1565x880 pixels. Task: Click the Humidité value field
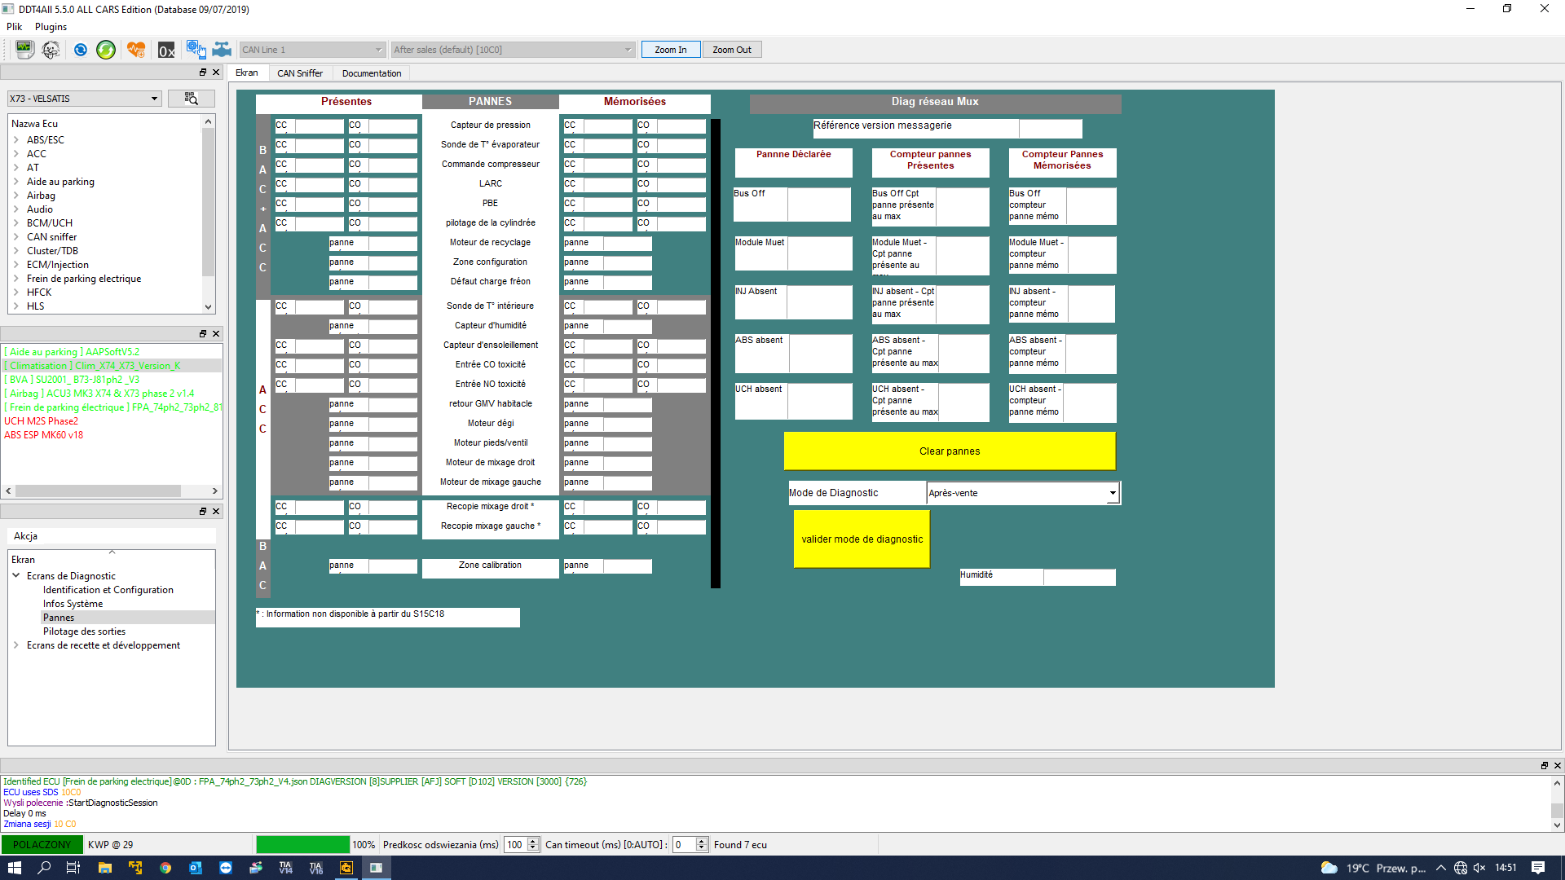[1079, 578]
